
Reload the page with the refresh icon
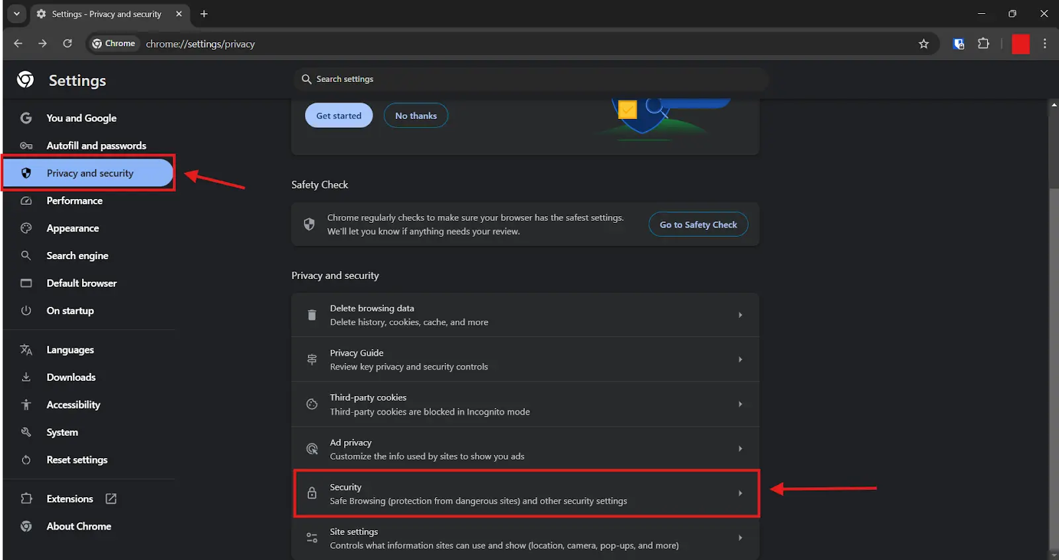[x=68, y=44]
